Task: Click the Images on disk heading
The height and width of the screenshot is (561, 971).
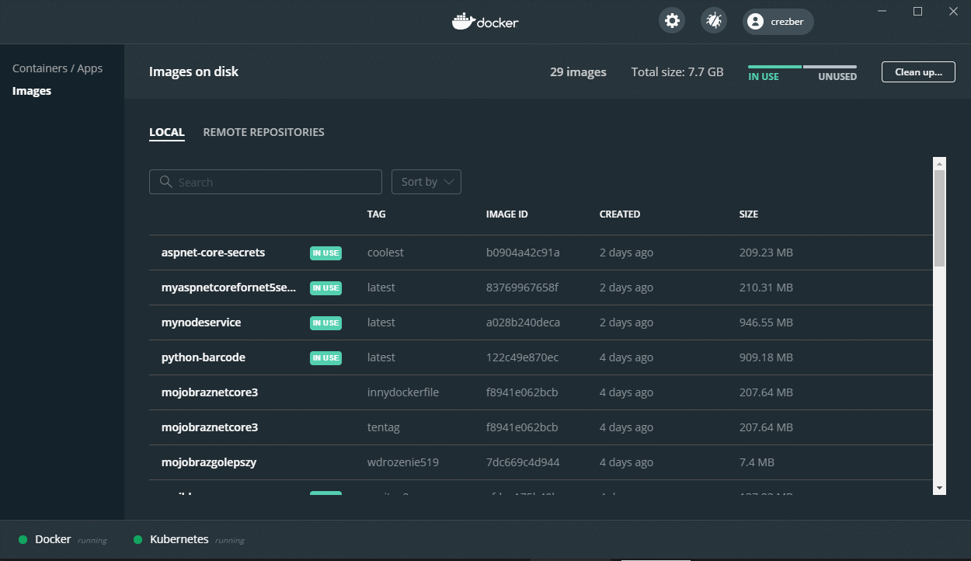Action: tap(193, 71)
